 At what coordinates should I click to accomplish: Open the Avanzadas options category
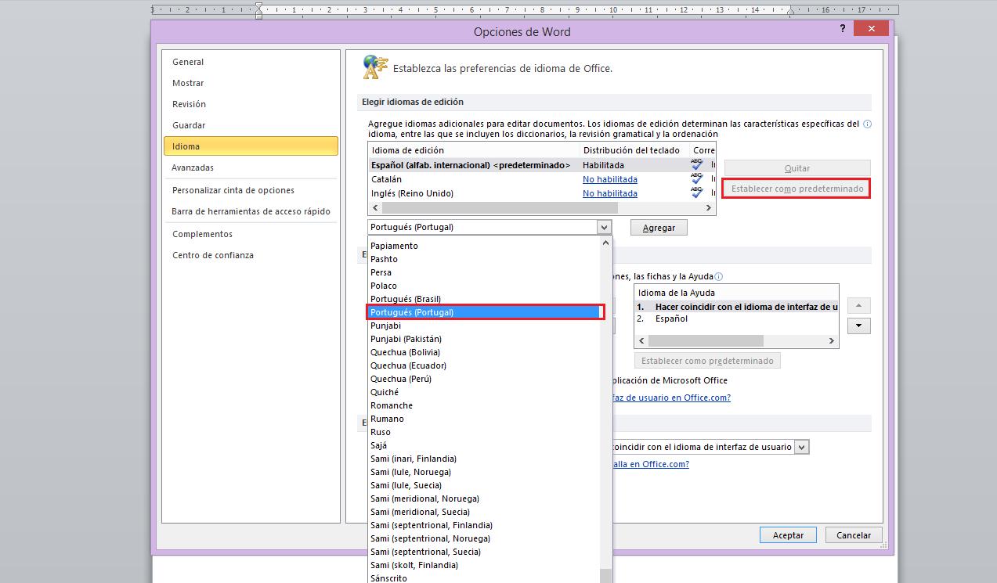coord(193,167)
